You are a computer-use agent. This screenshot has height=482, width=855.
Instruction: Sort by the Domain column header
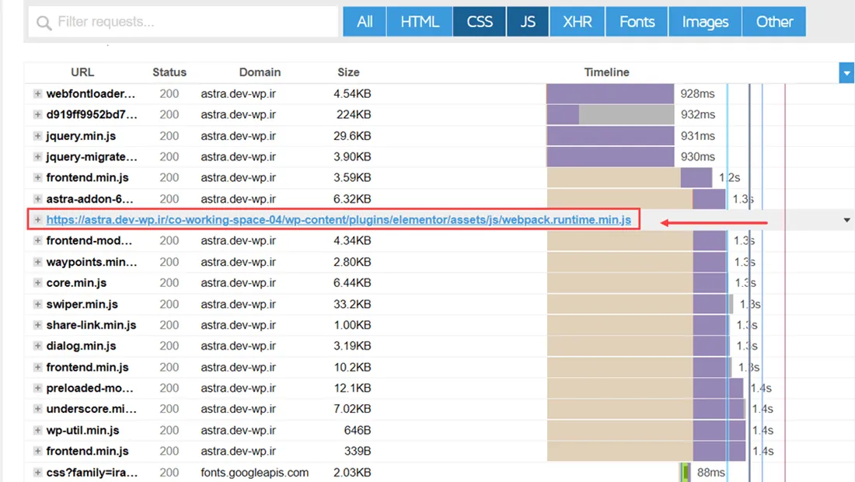tap(260, 72)
